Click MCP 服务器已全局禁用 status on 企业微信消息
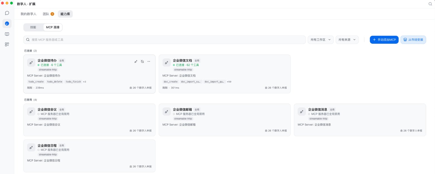The image size is (435, 174). [x=324, y=114]
